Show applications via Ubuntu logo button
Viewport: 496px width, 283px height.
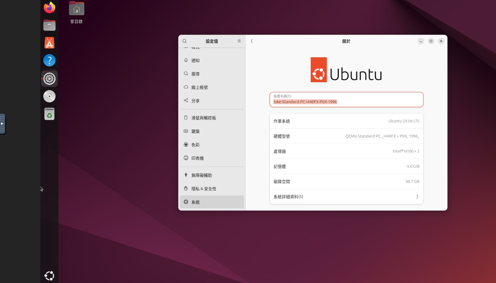[x=49, y=275]
